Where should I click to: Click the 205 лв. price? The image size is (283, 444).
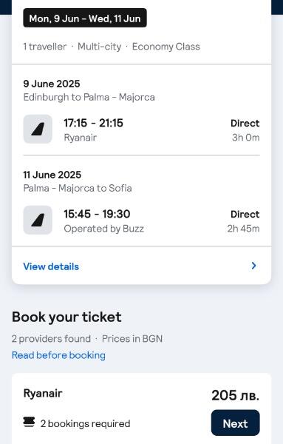point(235,395)
